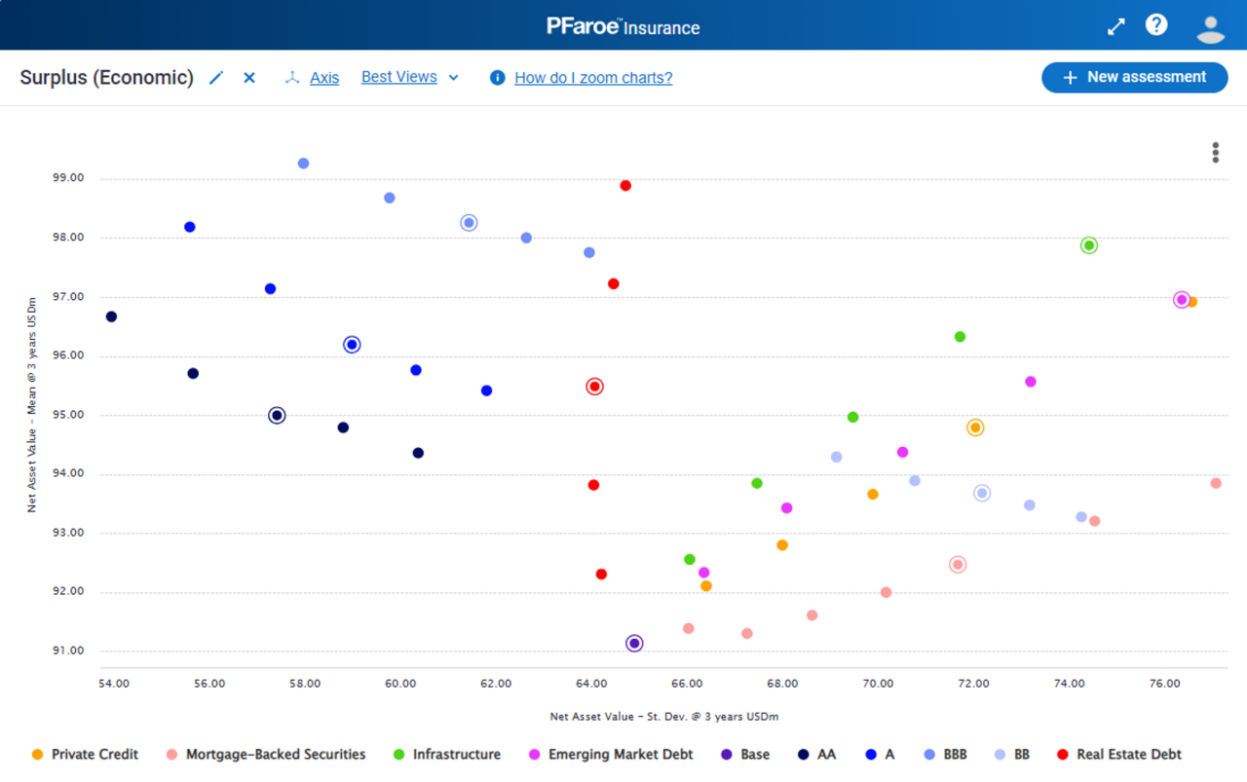The height and width of the screenshot is (782, 1247).
Task: Toggle Emerging Market Debt legend item
Action: coord(621,755)
